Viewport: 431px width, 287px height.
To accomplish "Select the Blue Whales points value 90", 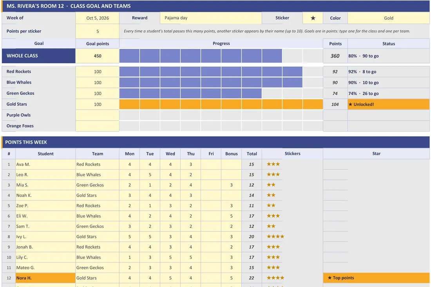I will [335, 83].
